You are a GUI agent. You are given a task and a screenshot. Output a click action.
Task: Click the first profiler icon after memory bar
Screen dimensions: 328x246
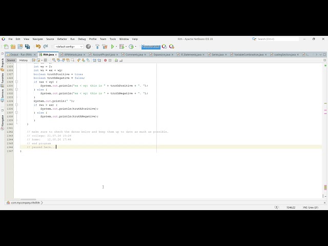pos(164,47)
